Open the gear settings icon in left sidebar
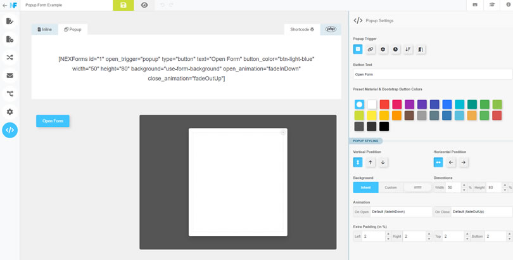The height and width of the screenshot is (260, 513). 9,112
